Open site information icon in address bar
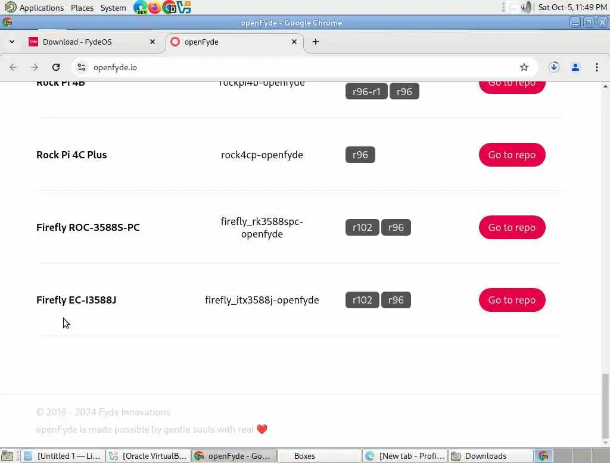This screenshot has height=463, width=610. 81,67
